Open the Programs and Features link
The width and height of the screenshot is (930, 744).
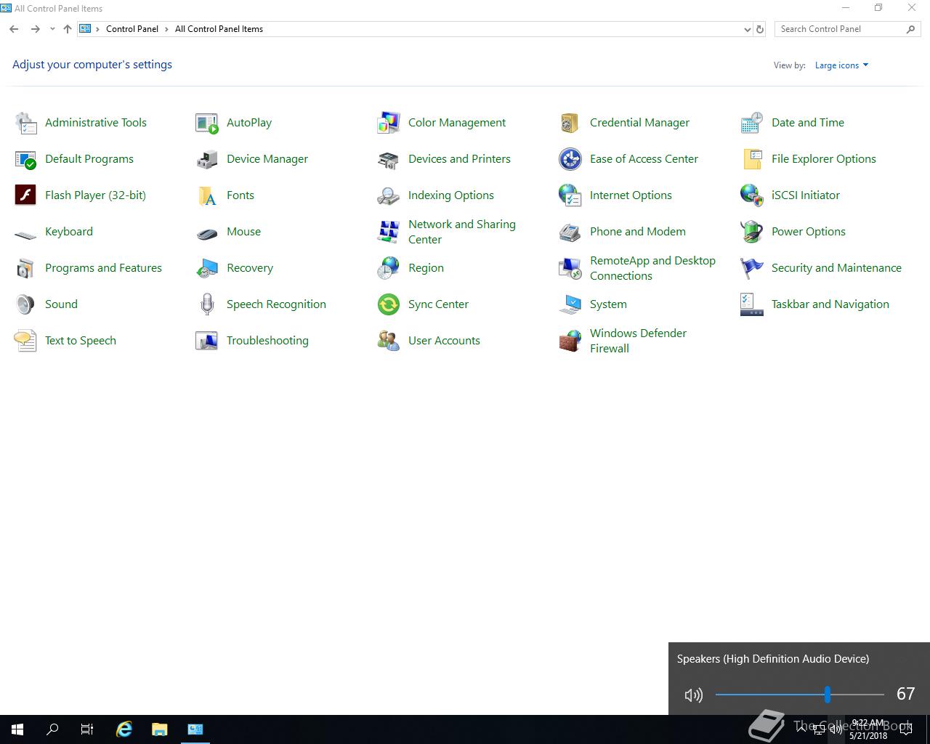tap(103, 268)
